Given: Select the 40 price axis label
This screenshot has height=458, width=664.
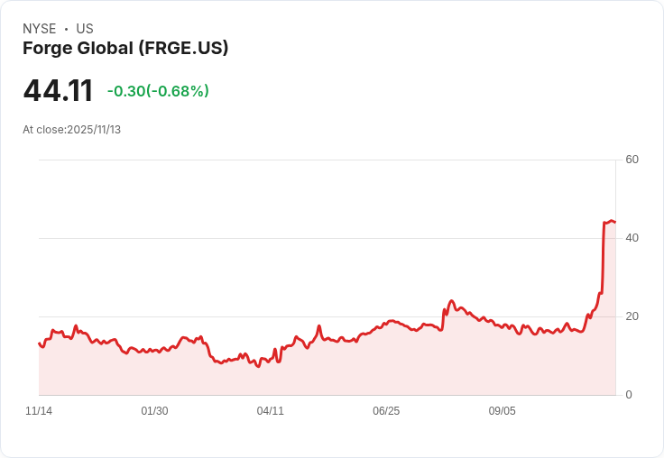Looking at the screenshot, I should pos(632,238).
